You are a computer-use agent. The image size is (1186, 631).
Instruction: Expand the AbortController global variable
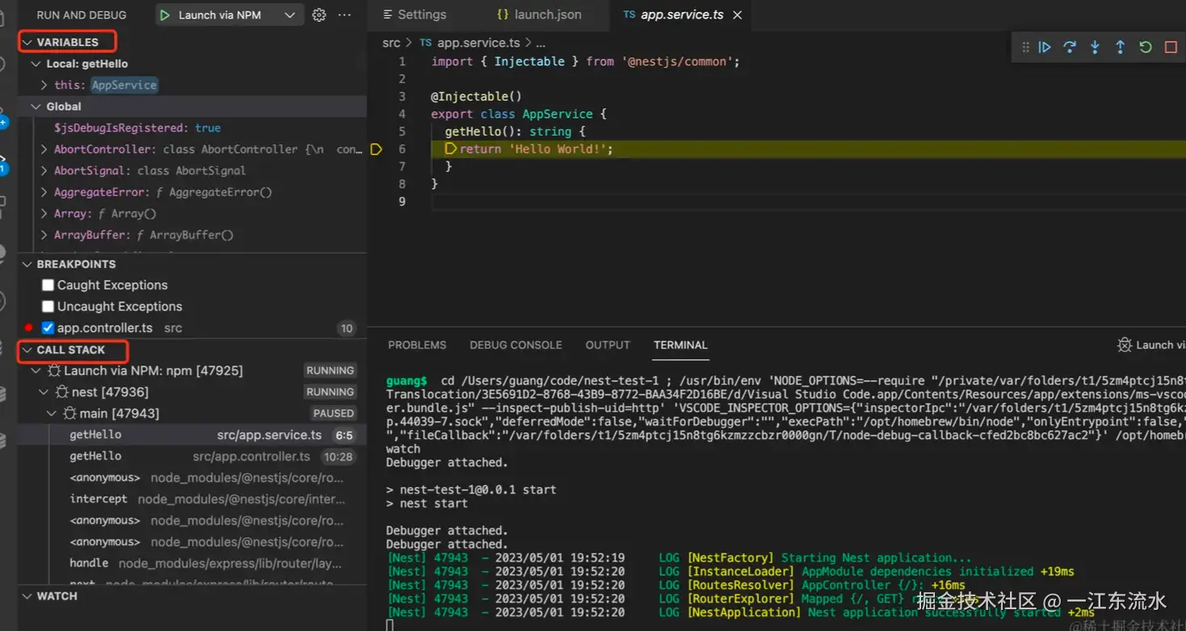tap(44, 149)
